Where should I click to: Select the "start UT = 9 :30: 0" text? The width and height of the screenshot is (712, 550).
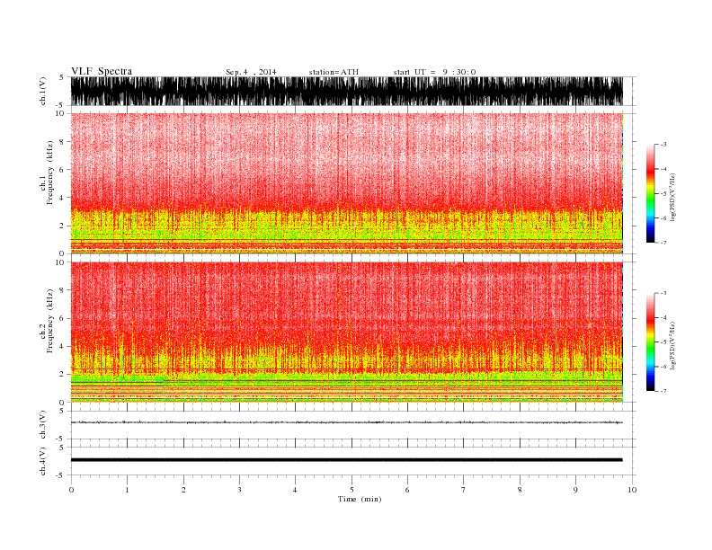(434, 72)
